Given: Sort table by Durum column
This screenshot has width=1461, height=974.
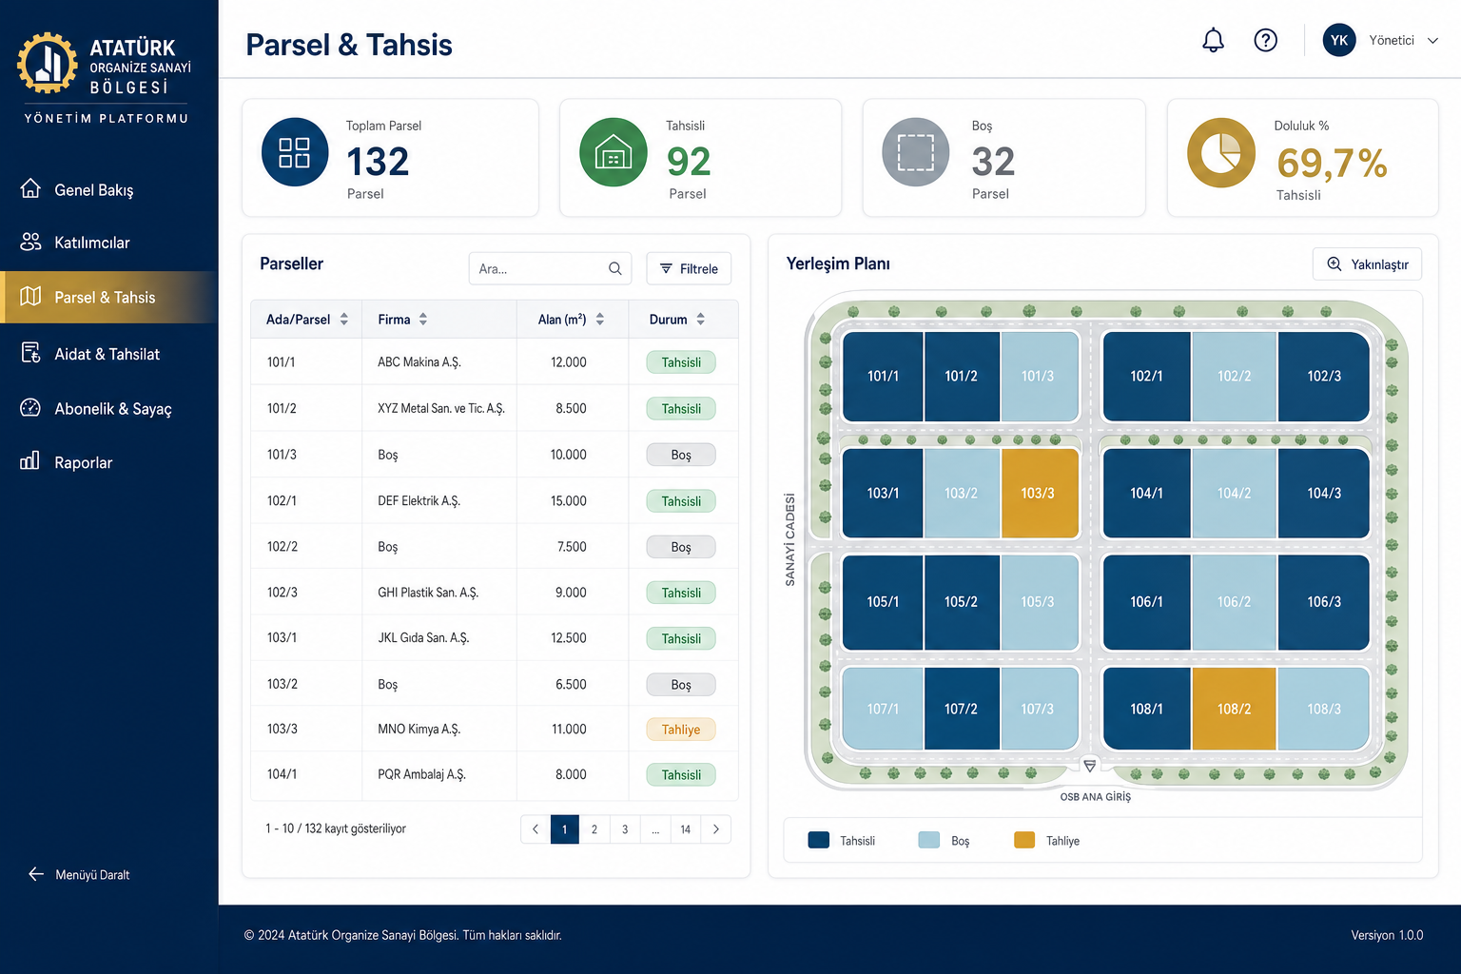Looking at the screenshot, I should pyautogui.click(x=700, y=320).
